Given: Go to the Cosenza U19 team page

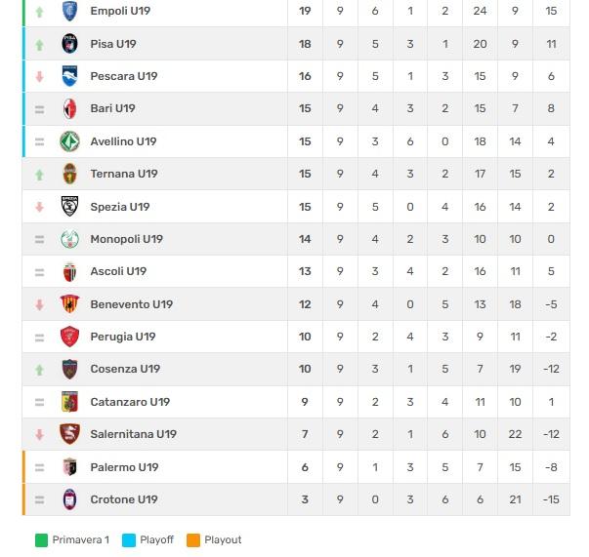Looking at the screenshot, I should point(124,369).
